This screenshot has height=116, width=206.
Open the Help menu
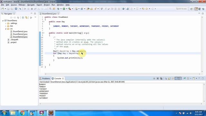tap(68, 5)
